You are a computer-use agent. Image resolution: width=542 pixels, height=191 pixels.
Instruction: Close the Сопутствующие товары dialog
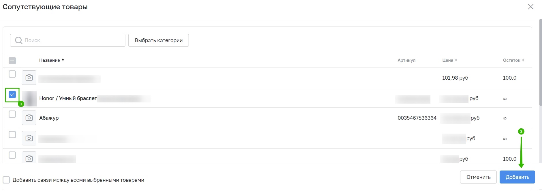click(531, 7)
